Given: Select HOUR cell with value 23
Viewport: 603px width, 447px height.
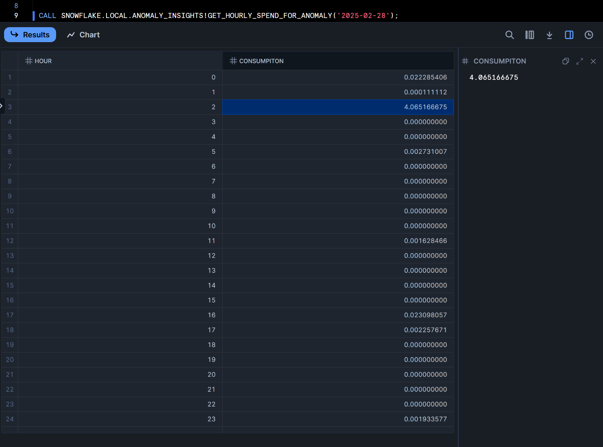Looking at the screenshot, I should click(120, 419).
